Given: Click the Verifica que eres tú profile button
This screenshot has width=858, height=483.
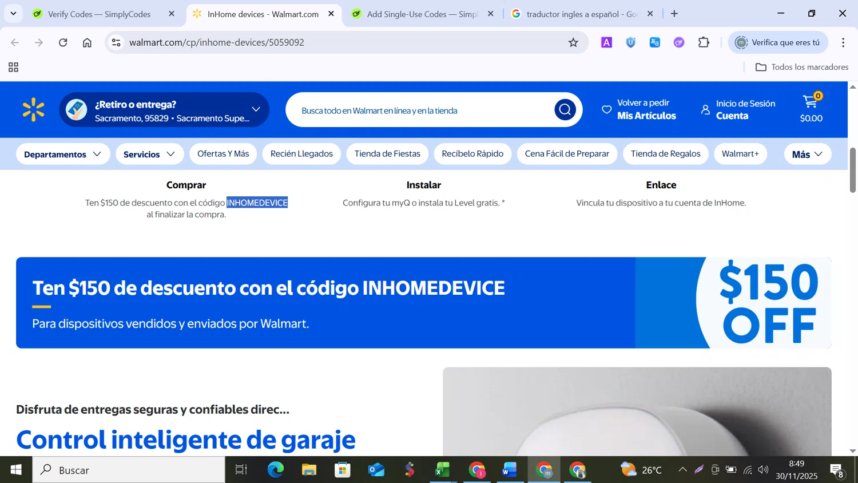Looking at the screenshot, I should 778,42.
